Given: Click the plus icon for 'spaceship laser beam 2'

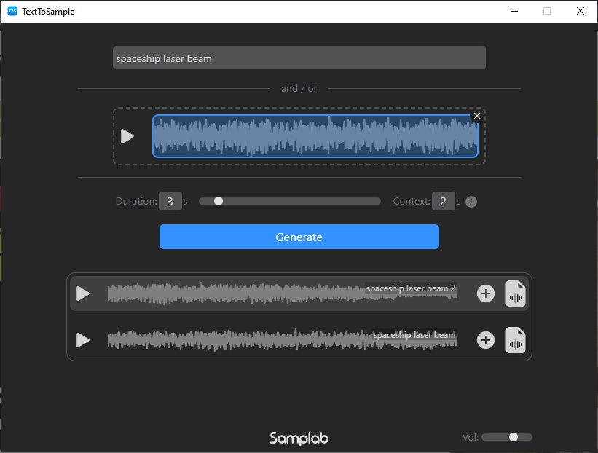Looking at the screenshot, I should [x=486, y=294].
